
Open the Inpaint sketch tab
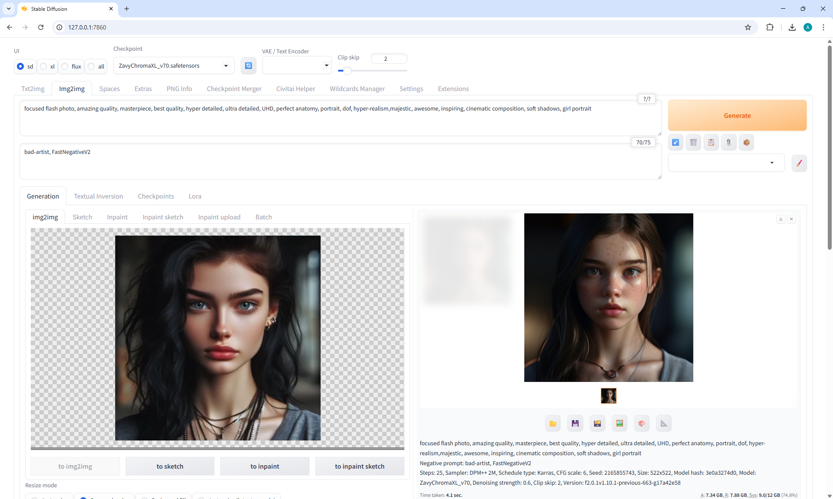click(x=163, y=217)
